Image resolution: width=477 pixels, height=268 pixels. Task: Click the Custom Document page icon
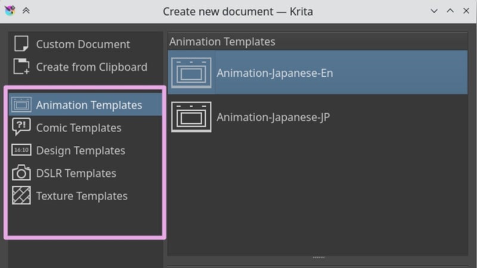coord(21,43)
